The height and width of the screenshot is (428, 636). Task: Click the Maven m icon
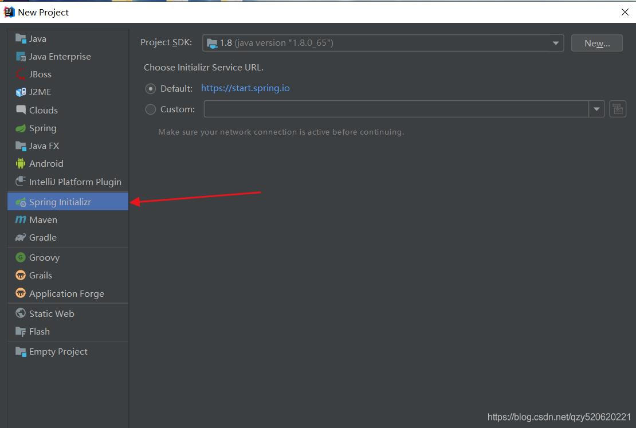pyautogui.click(x=21, y=219)
